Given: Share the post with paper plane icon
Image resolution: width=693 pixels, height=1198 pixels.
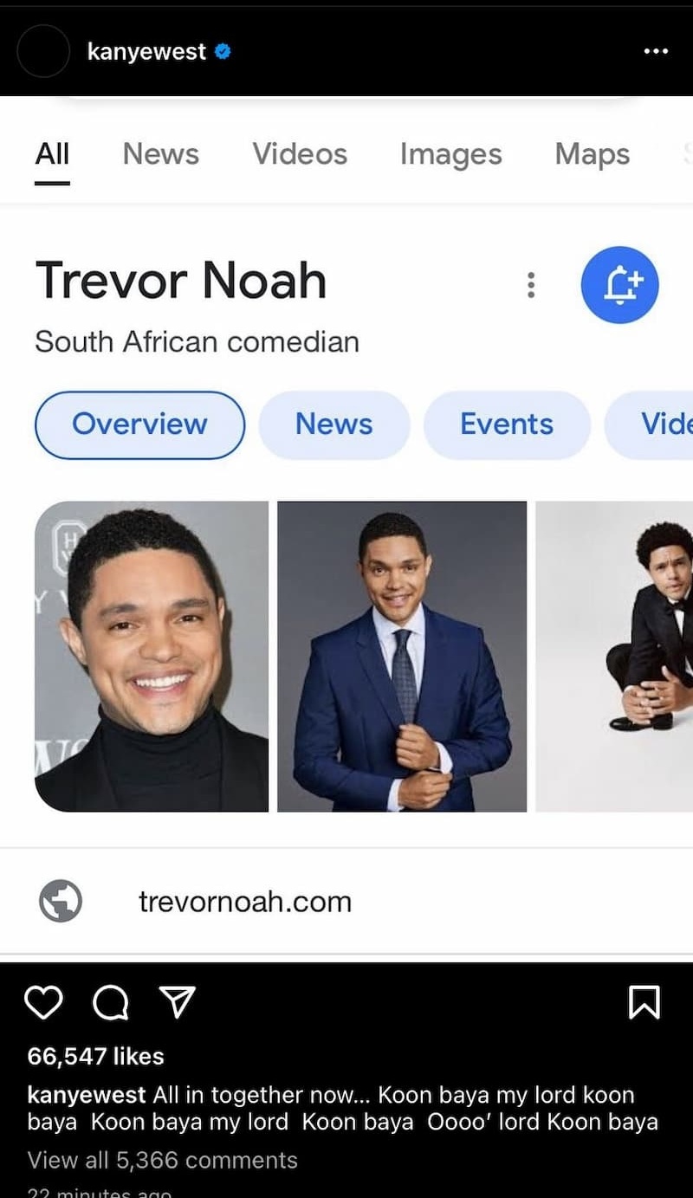Looking at the screenshot, I should pyautogui.click(x=178, y=1002).
